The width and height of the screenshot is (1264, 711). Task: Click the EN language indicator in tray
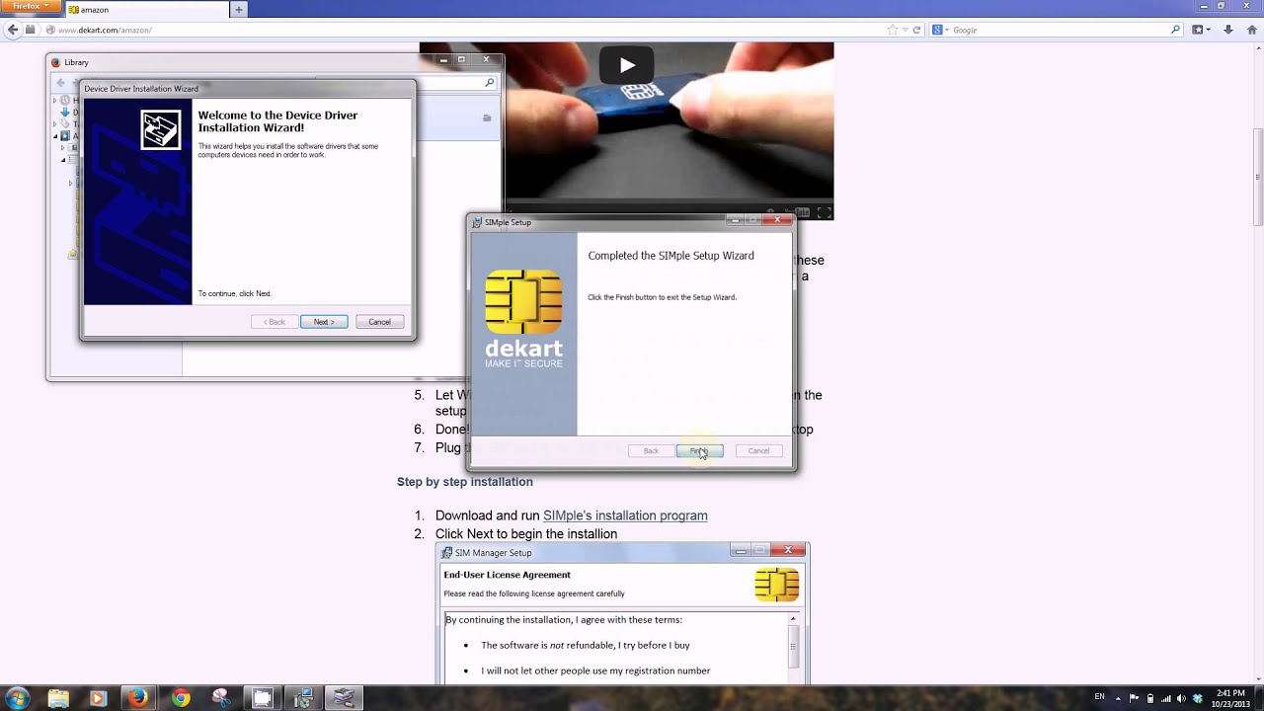pos(1100,697)
